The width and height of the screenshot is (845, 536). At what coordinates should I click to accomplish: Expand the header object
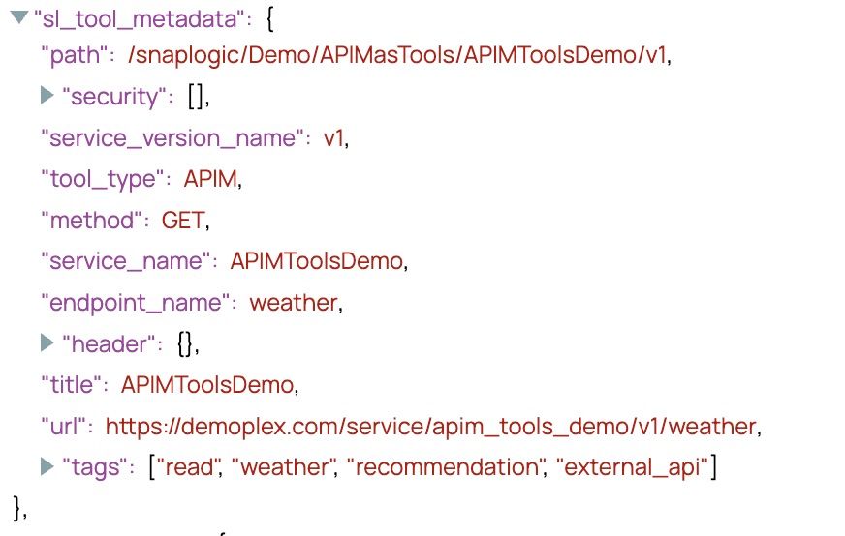pyautogui.click(x=48, y=342)
